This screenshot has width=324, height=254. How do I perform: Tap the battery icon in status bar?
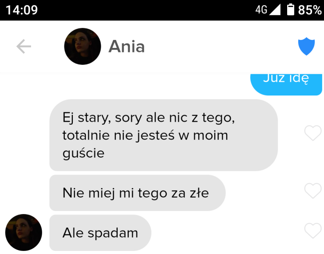[x=291, y=9]
